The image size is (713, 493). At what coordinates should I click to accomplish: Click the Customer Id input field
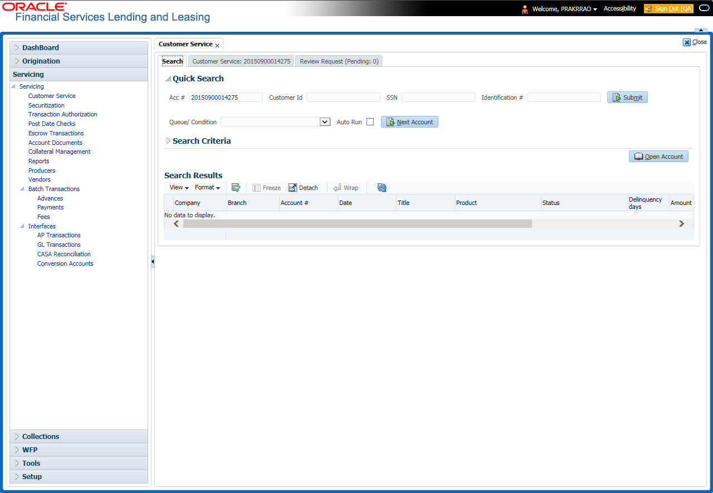coord(343,97)
